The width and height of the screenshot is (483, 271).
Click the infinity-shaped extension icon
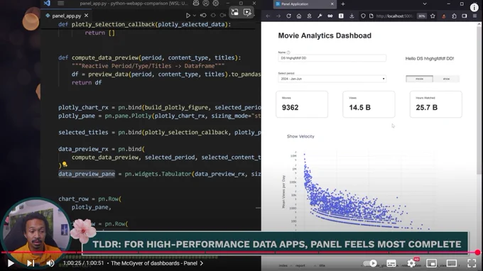[330, 16]
